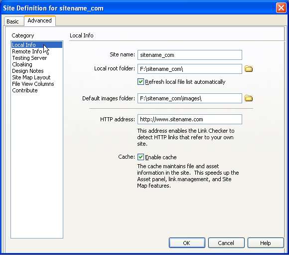Switch to the Basic tab
The height and width of the screenshot is (255, 289).
12,21
